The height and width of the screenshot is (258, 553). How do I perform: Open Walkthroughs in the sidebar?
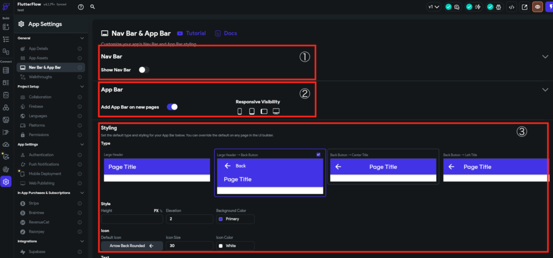coord(40,77)
